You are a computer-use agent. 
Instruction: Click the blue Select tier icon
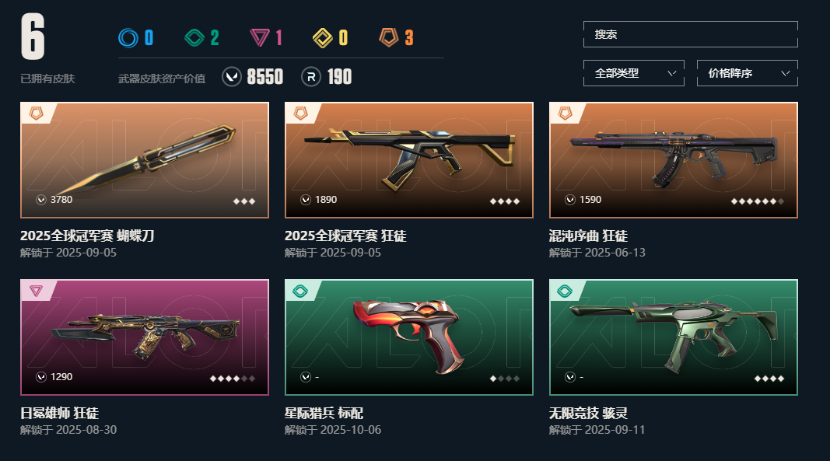tap(128, 37)
